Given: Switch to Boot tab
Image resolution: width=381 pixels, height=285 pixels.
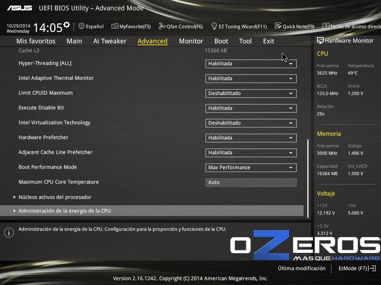Looking at the screenshot, I should point(221,41).
